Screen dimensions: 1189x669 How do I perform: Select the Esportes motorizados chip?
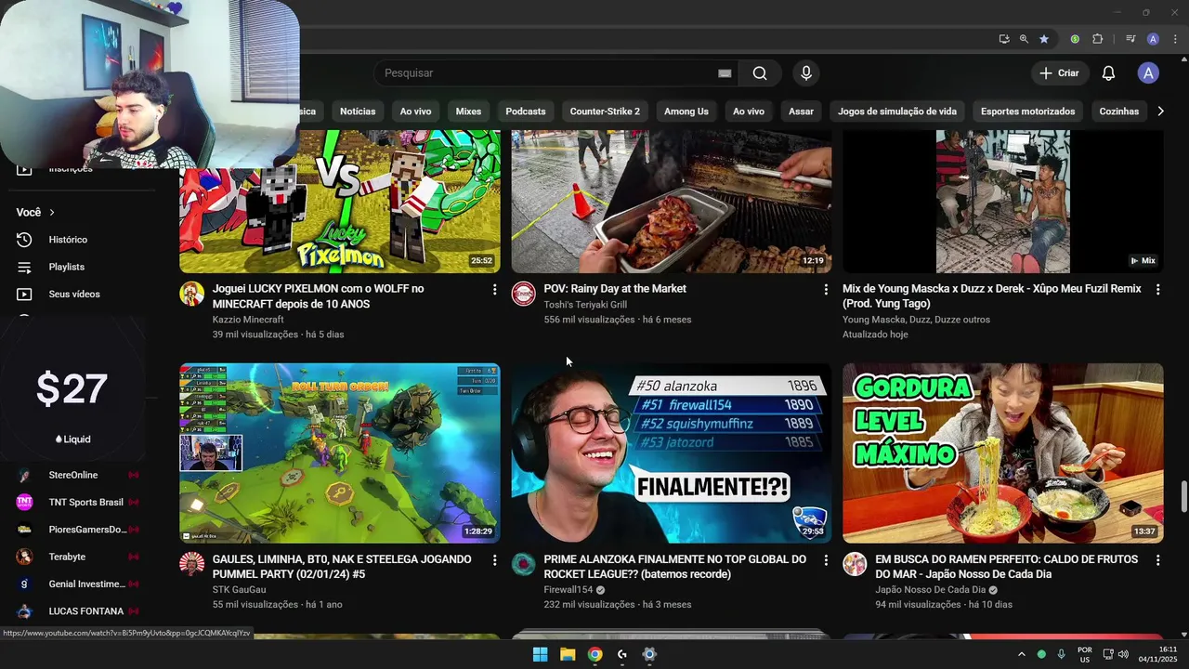[x=1027, y=111]
